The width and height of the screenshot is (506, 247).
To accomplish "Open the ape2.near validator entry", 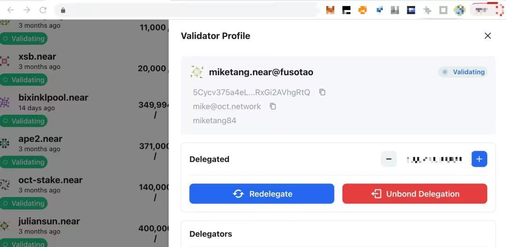I will (x=84, y=150).
